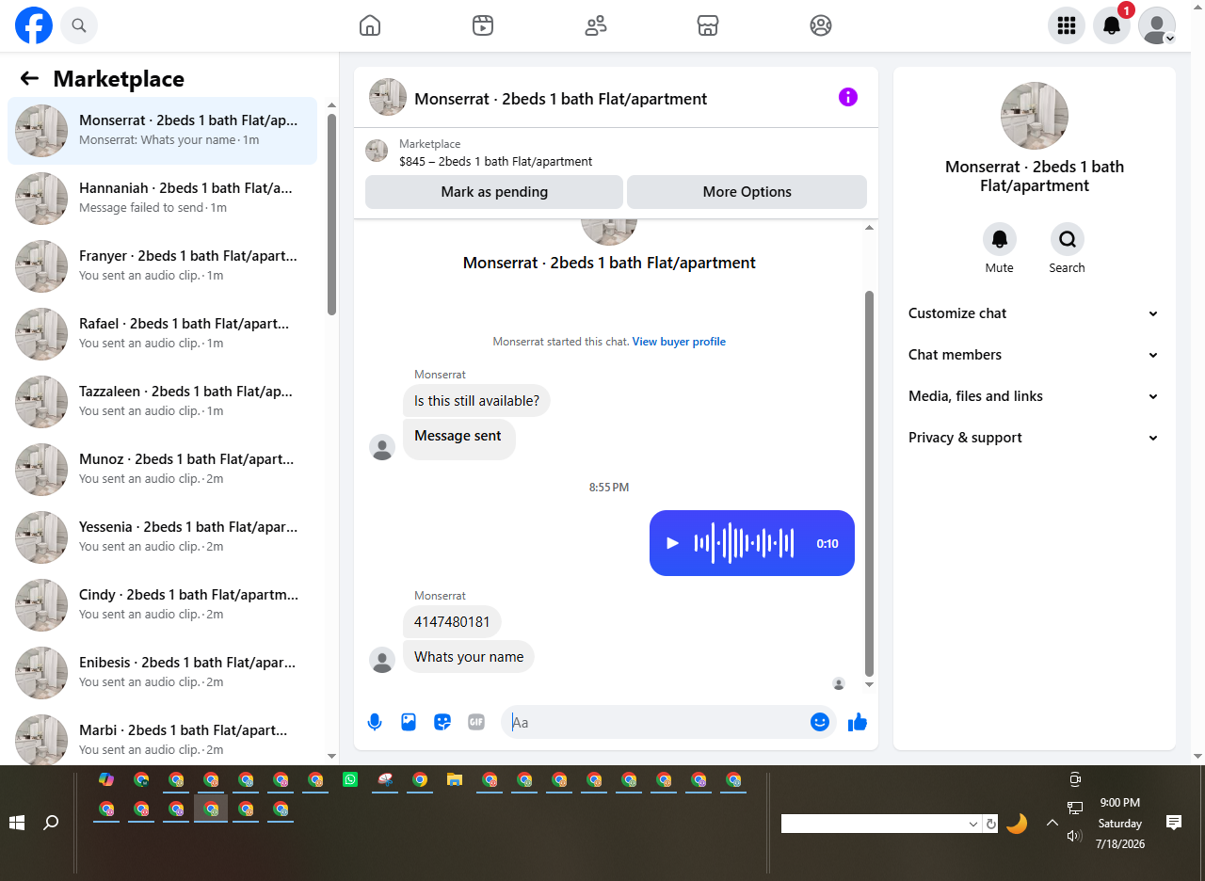Click the voice clip microphone icon
This screenshot has height=881, width=1205.
click(375, 722)
